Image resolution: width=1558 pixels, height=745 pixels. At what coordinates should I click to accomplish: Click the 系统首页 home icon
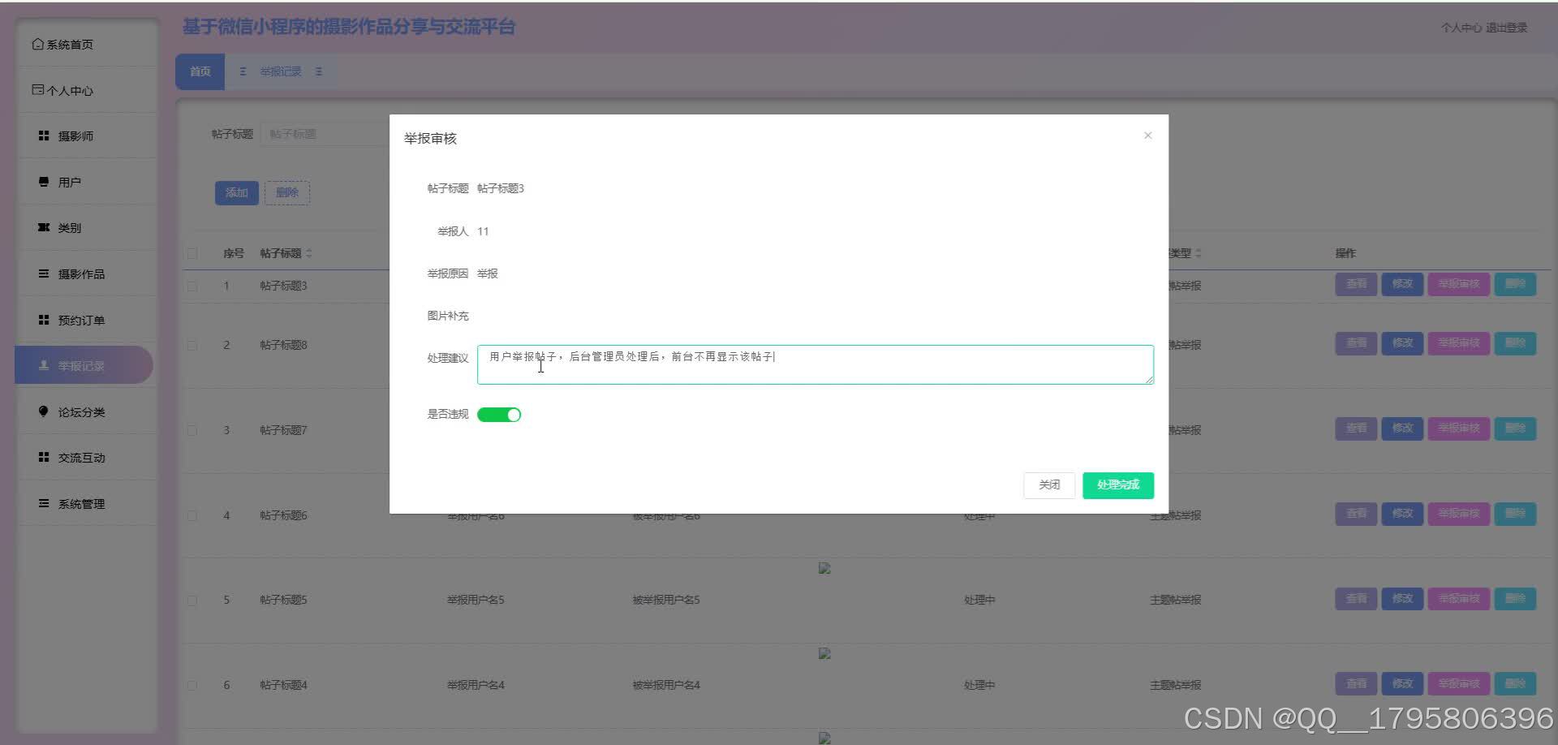click(x=37, y=44)
